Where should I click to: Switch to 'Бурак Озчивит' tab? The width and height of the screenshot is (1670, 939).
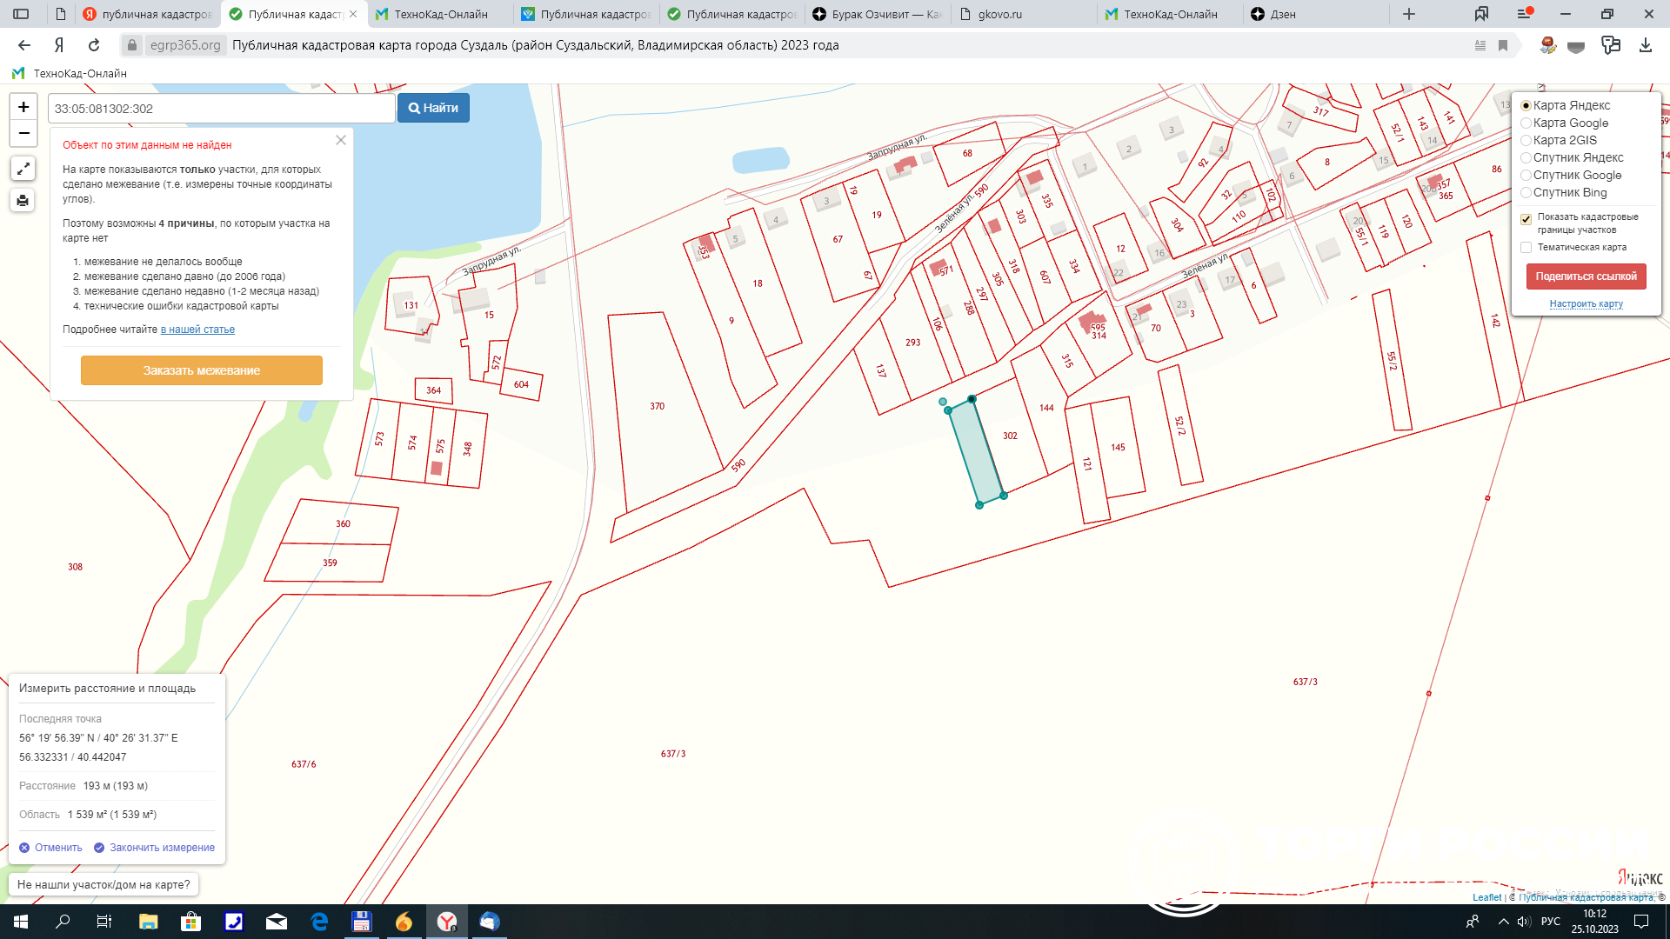coord(878,14)
